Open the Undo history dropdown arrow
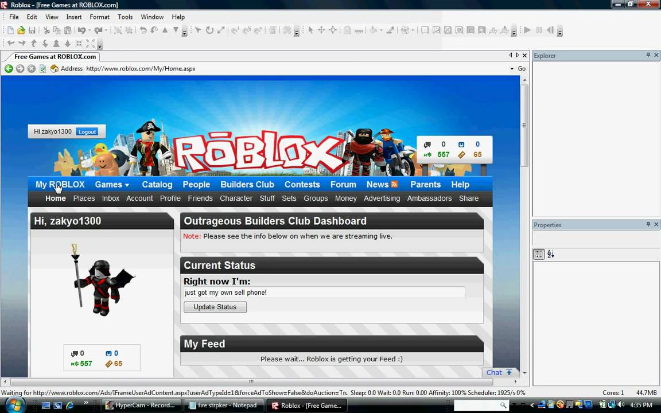Screen dimensions: 661x413 [x=90, y=30]
